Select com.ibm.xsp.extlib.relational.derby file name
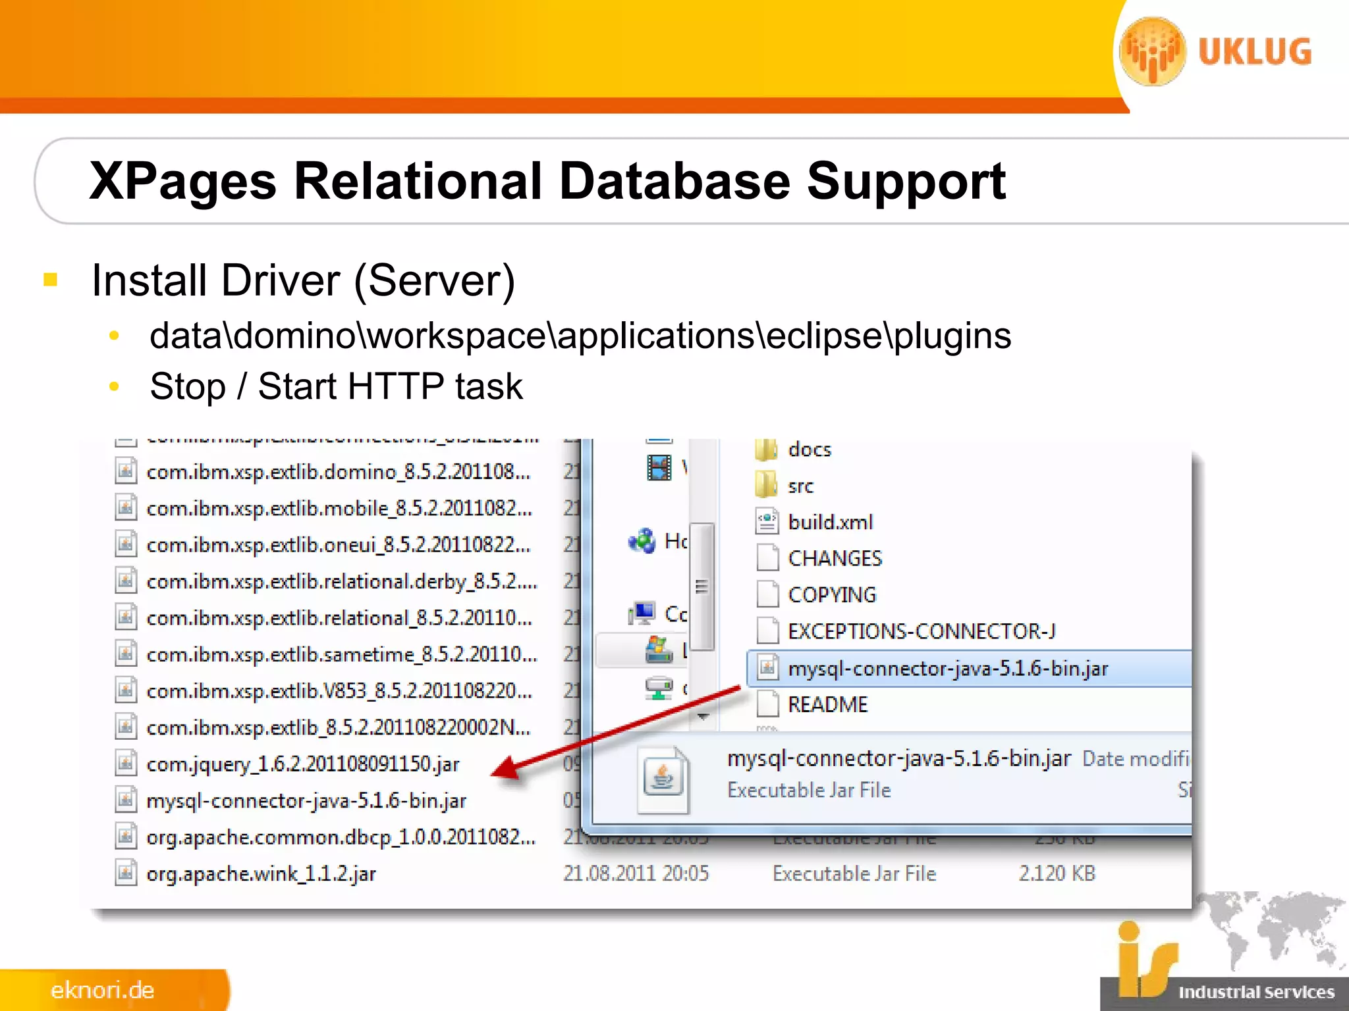 342,581
